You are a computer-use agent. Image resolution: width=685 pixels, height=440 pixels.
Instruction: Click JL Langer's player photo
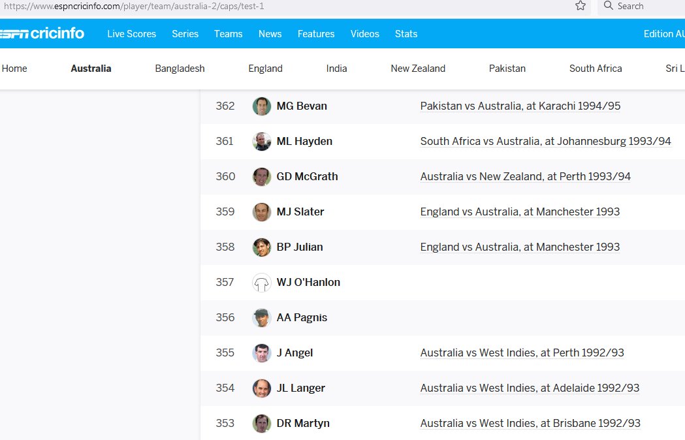261,388
